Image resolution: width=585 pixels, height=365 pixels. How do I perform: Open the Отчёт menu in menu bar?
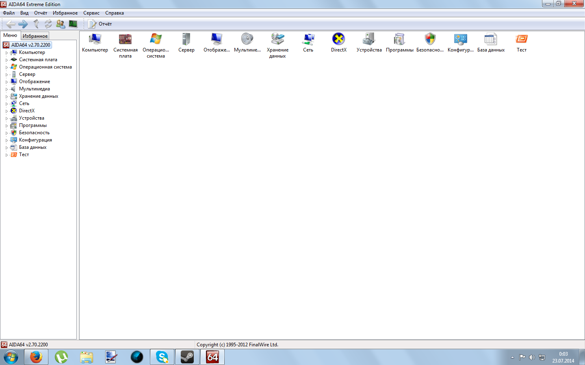point(41,13)
